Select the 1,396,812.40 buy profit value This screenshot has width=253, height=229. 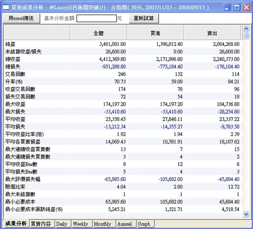[x=169, y=44]
